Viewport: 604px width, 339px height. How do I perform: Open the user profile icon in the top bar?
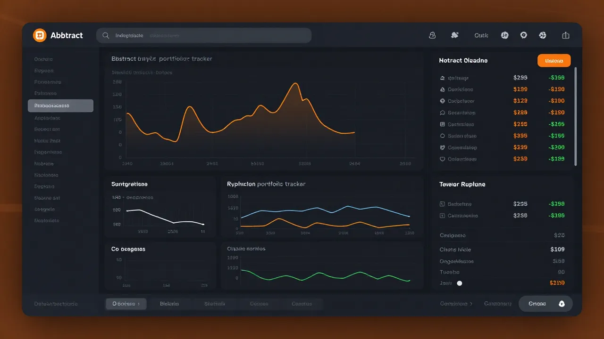[x=432, y=35]
